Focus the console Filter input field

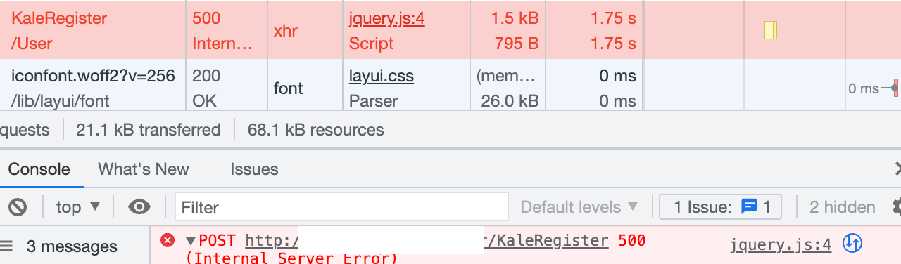tap(341, 207)
